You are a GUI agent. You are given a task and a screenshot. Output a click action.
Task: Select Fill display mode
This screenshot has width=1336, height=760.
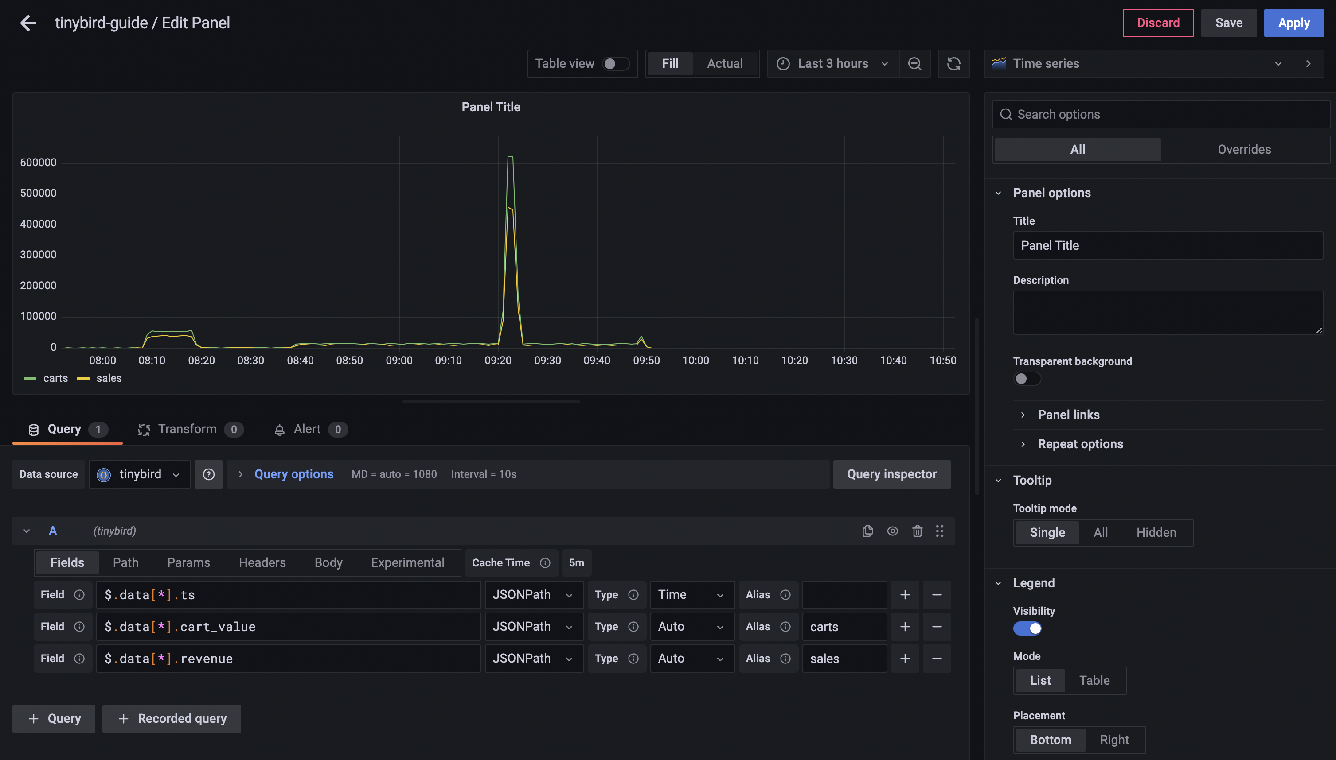tap(670, 64)
